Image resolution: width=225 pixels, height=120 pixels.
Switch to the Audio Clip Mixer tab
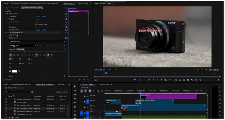point(83,3)
